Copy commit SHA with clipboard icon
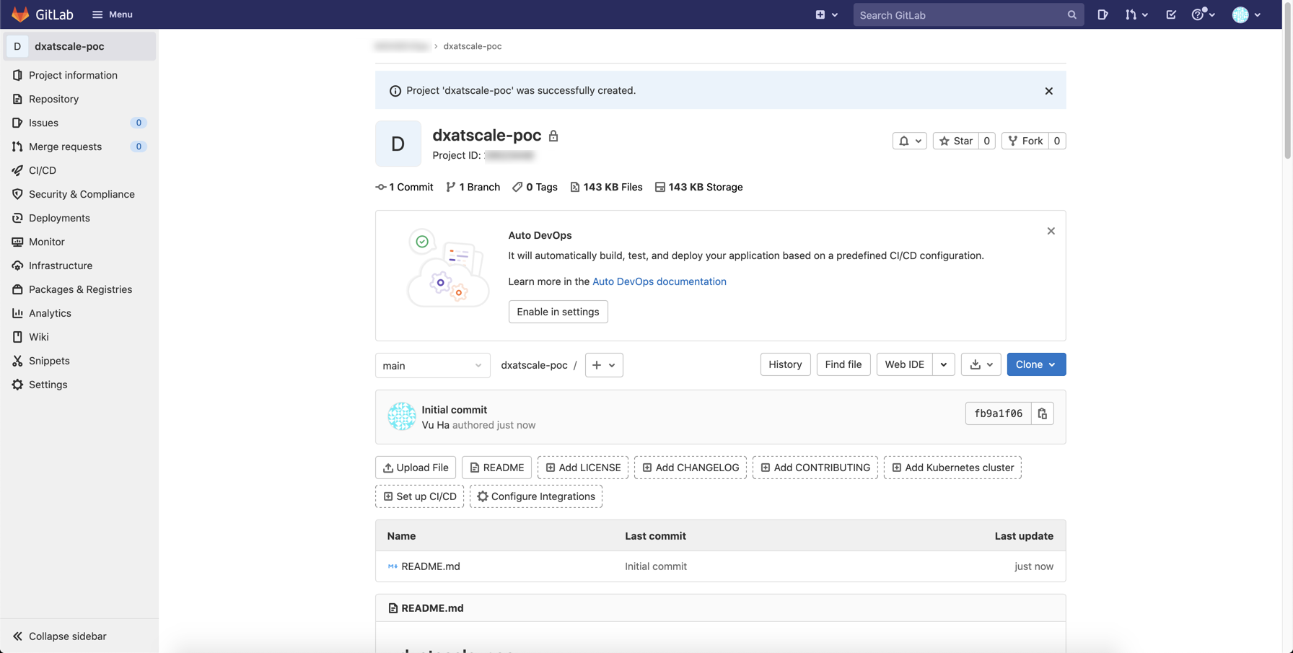The height and width of the screenshot is (653, 1293). tap(1043, 413)
